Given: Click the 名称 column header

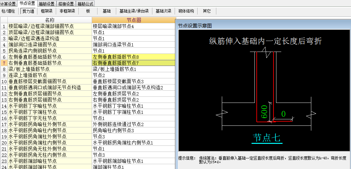Looking at the screenshot, I should (50, 20).
